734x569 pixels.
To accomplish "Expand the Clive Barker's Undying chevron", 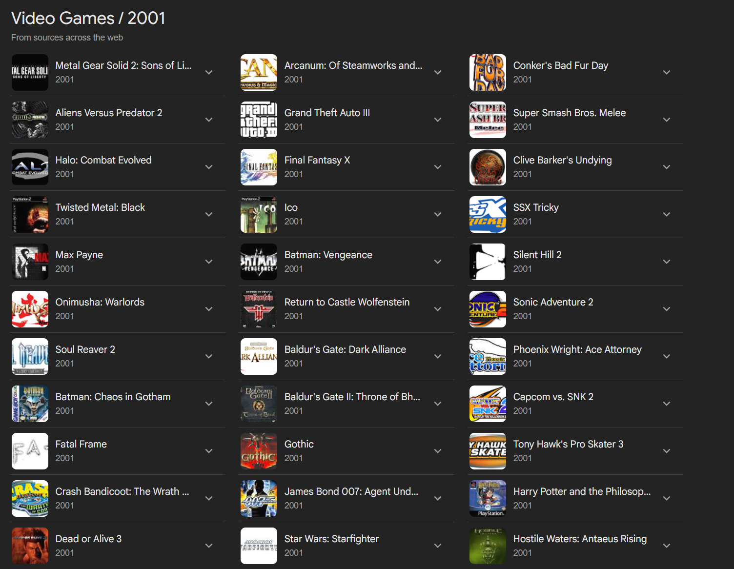I will click(x=667, y=167).
